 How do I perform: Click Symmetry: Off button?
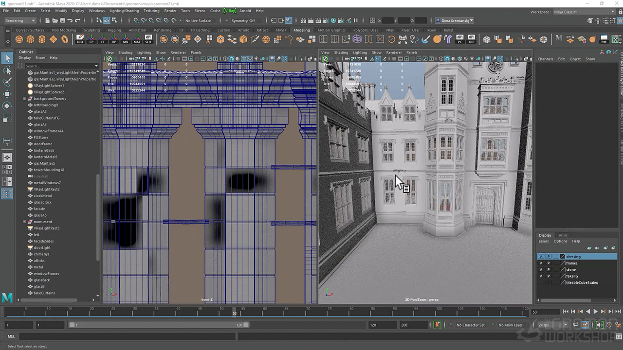[243, 20]
